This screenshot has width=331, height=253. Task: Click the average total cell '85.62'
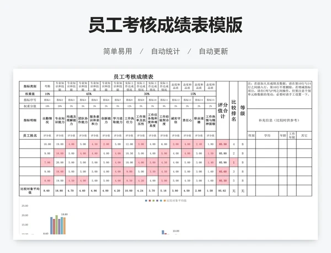(x=223, y=191)
